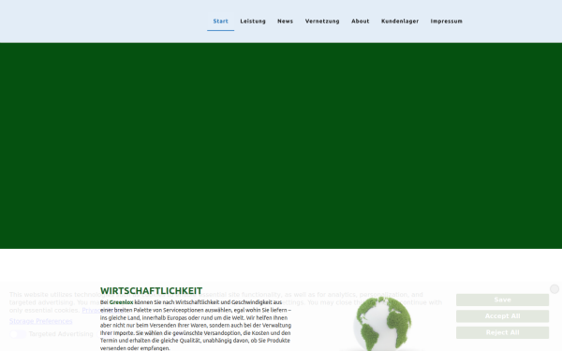The image size is (562, 351).
Task: Open the Privacy Policy link
Action: pos(102,310)
